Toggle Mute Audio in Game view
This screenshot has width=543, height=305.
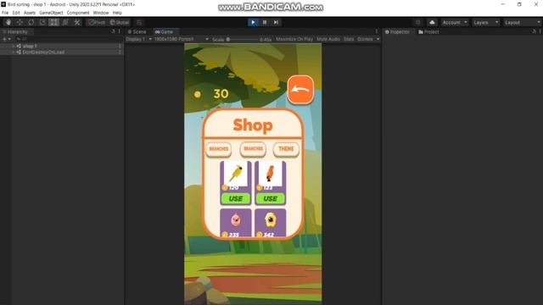point(328,39)
